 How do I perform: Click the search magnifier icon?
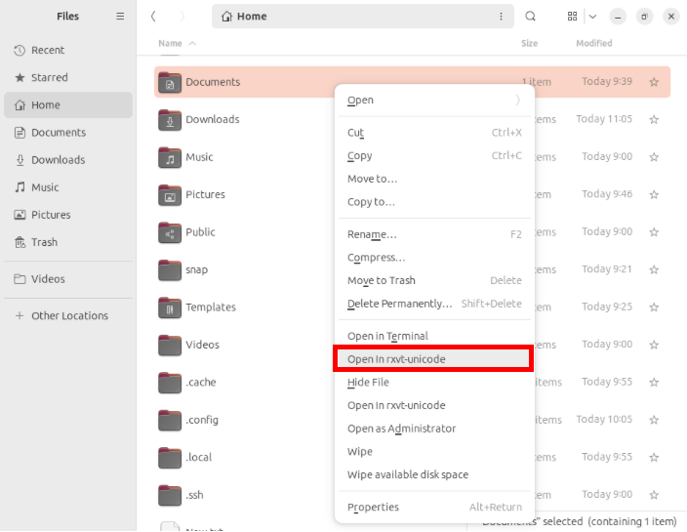click(531, 17)
